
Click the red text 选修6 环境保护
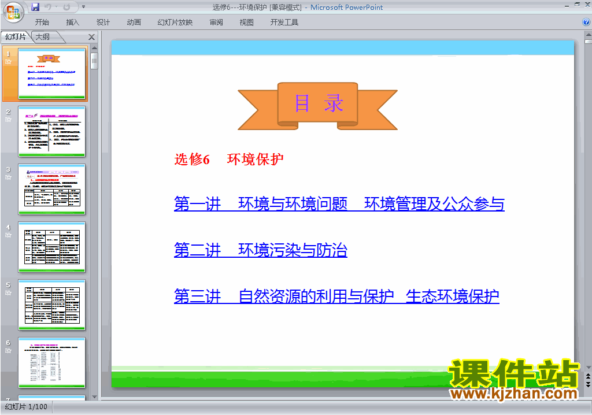coord(229,160)
